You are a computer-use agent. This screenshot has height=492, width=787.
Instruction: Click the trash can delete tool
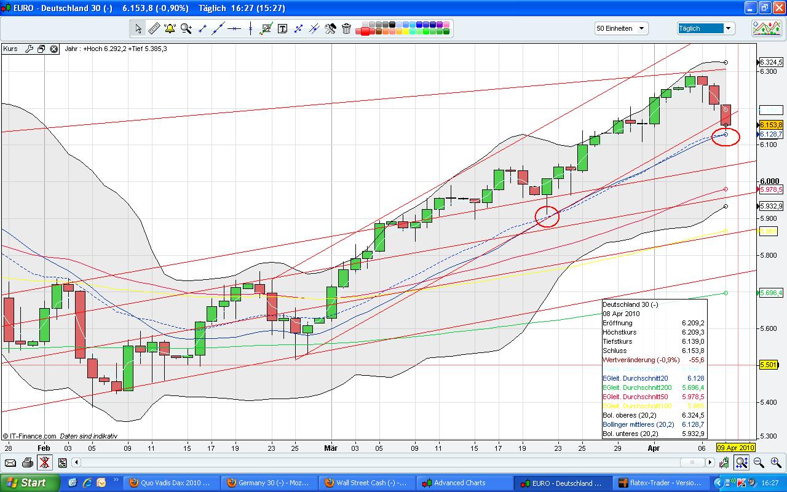pyautogui.click(x=346, y=28)
